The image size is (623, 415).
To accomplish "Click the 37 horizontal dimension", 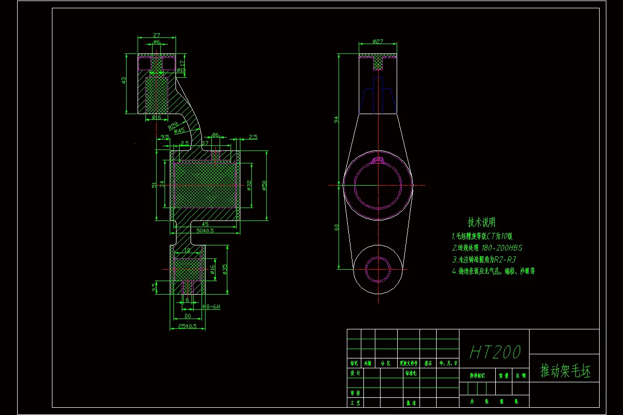I will 205,143.
